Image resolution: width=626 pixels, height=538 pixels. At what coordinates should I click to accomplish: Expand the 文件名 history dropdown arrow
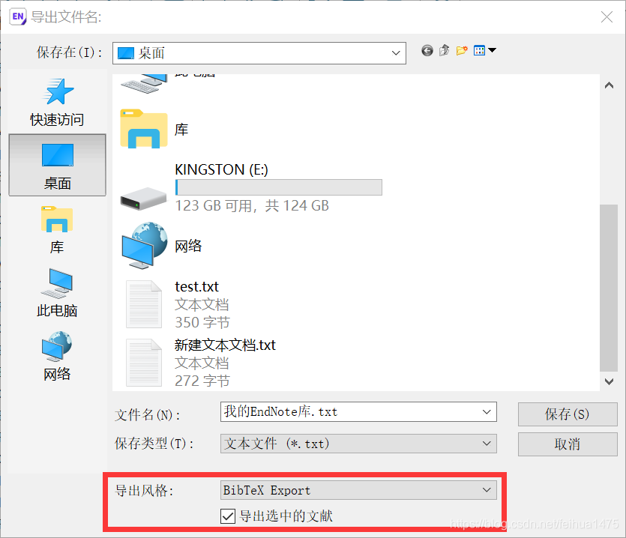click(x=487, y=412)
